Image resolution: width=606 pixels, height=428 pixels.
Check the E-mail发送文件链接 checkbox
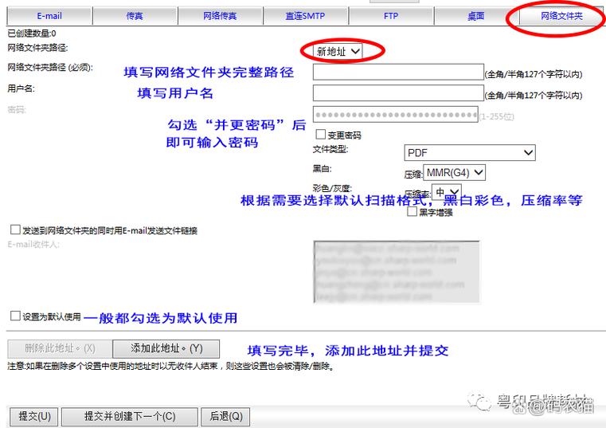(15, 230)
